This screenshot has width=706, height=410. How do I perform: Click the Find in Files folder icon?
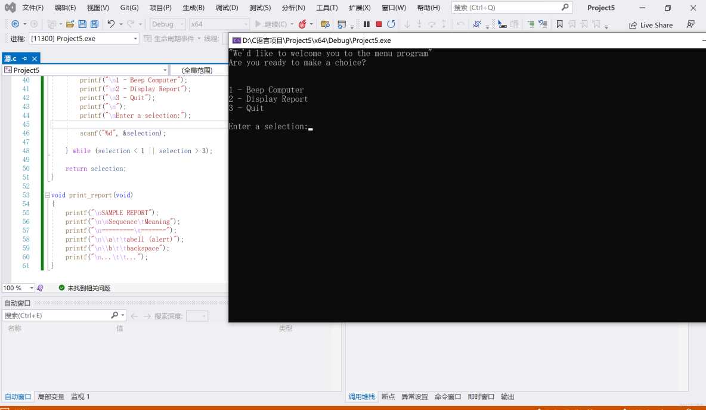click(x=325, y=24)
